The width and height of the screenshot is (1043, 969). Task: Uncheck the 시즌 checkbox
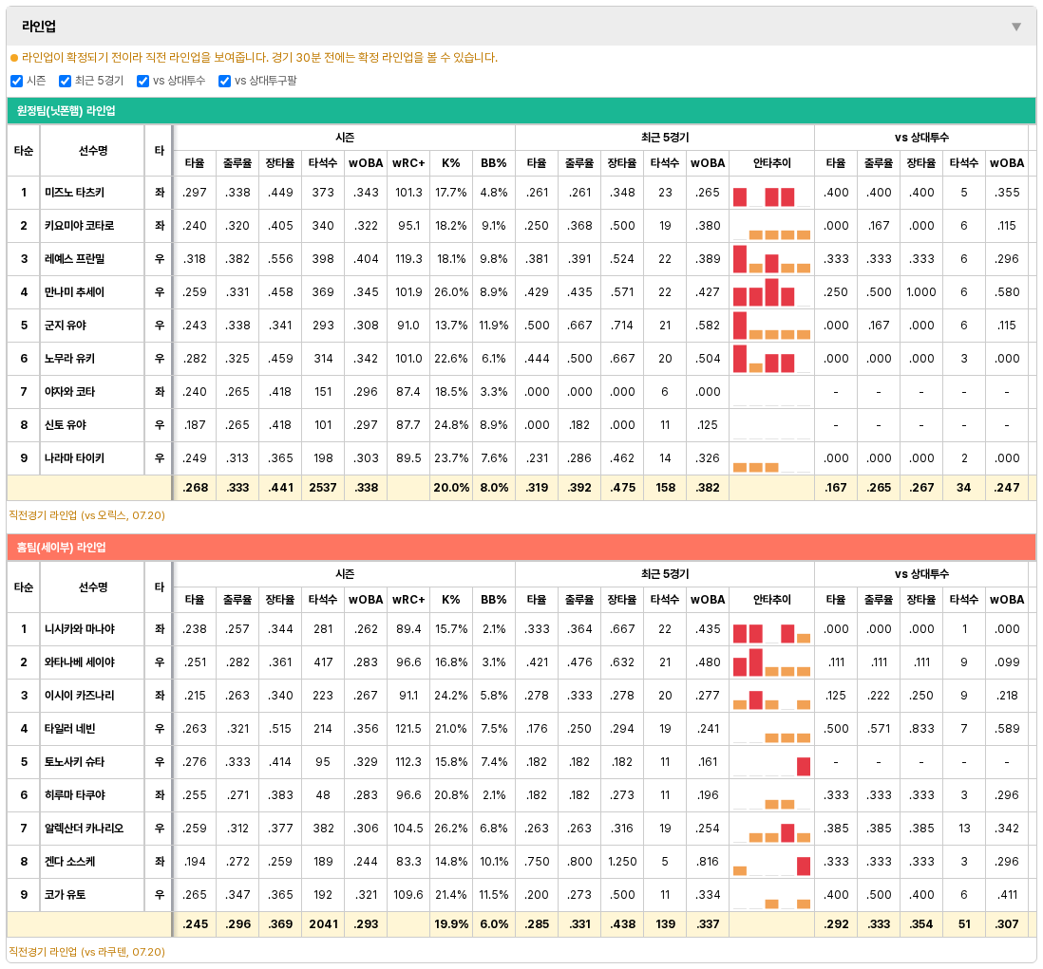(x=17, y=81)
